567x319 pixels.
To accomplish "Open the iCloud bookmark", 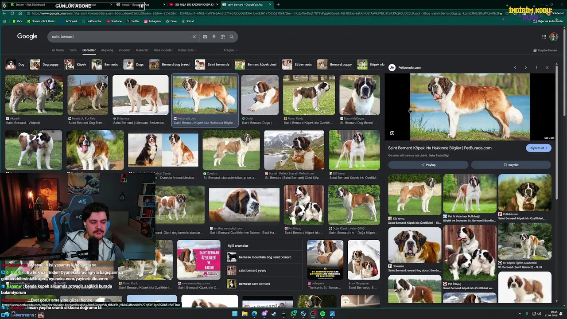I will click(x=187, y=21).
